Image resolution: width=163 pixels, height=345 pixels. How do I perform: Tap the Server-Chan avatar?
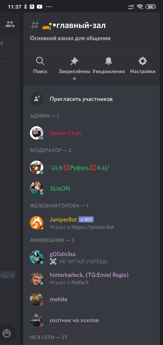[37, 133]
